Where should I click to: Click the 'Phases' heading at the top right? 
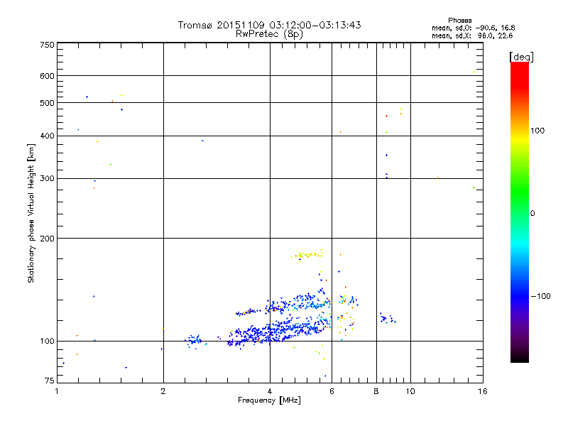click(459, 21)
